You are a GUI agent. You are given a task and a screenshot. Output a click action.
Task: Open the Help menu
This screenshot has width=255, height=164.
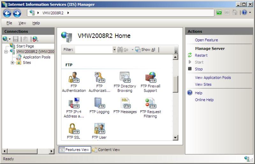[36, 23]
